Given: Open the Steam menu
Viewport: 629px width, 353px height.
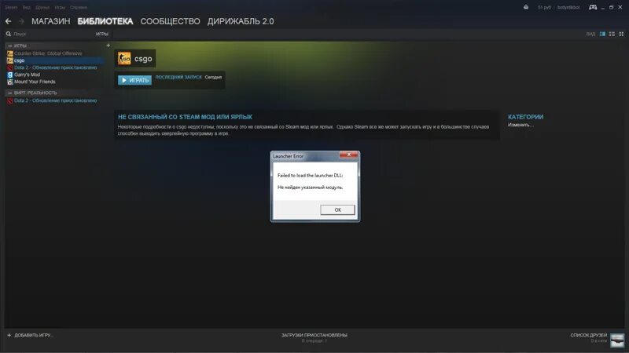Looking at the screenshot, I should tap(11, 7).
